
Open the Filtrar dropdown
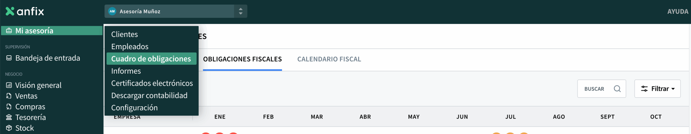(x=657, y=89)
